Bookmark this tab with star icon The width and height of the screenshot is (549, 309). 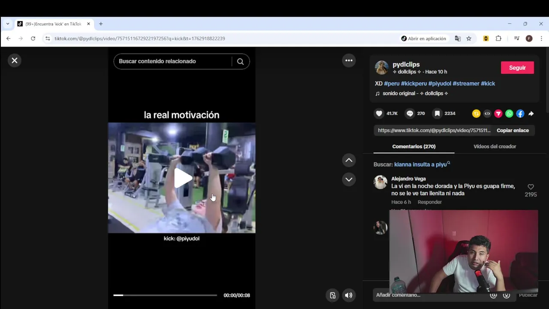click(x=469, y=39)
